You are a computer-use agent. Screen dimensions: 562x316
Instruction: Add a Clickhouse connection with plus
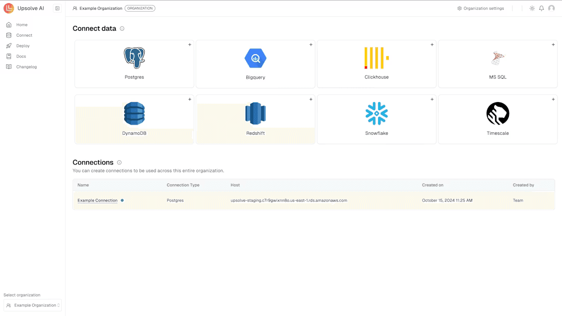click(x=432, y=45)
